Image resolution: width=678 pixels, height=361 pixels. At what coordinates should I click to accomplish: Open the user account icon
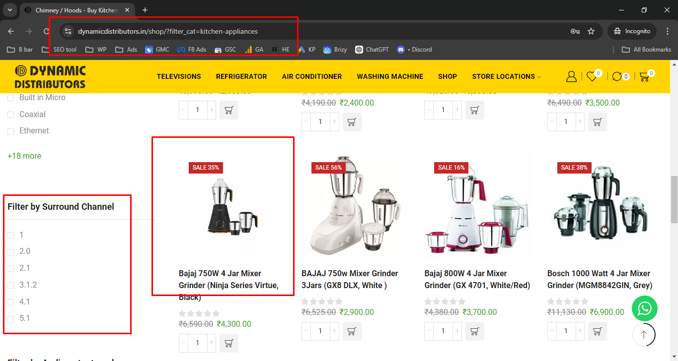click(571, 76)
